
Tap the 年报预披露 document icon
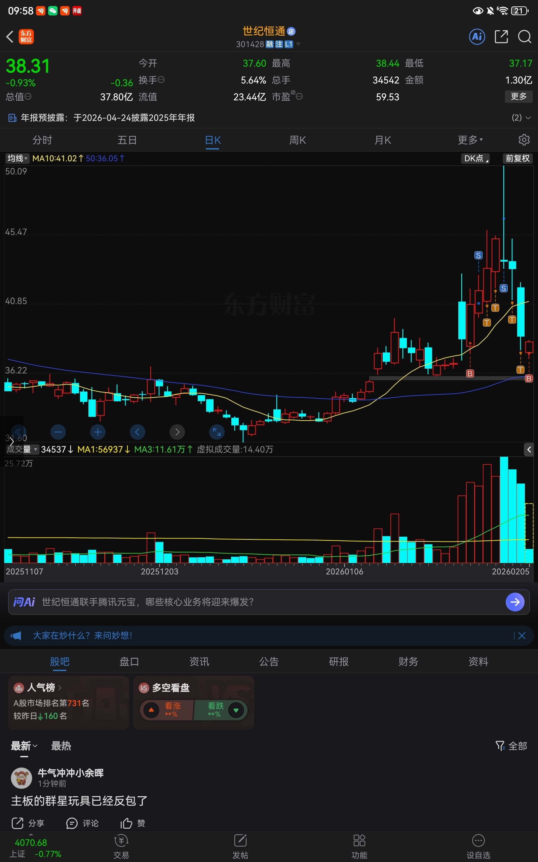click(12, 118)
